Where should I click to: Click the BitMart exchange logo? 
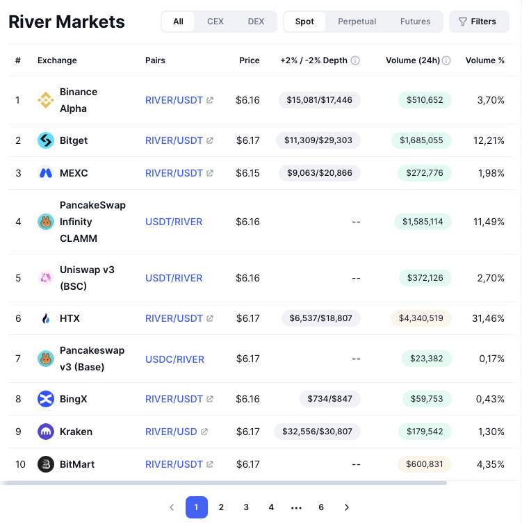click(46, 464)
